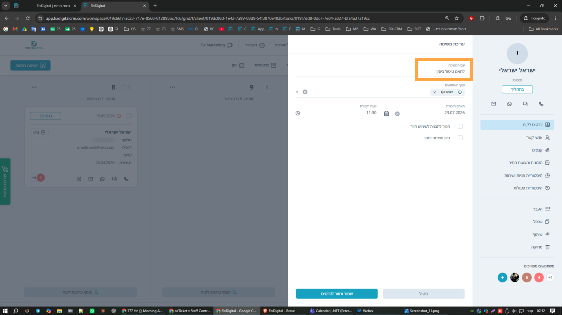Open the three-dots menu of column 9
The height and width of the screenshot is (315, 562).
pyautogui.click(x=172, y=87)
